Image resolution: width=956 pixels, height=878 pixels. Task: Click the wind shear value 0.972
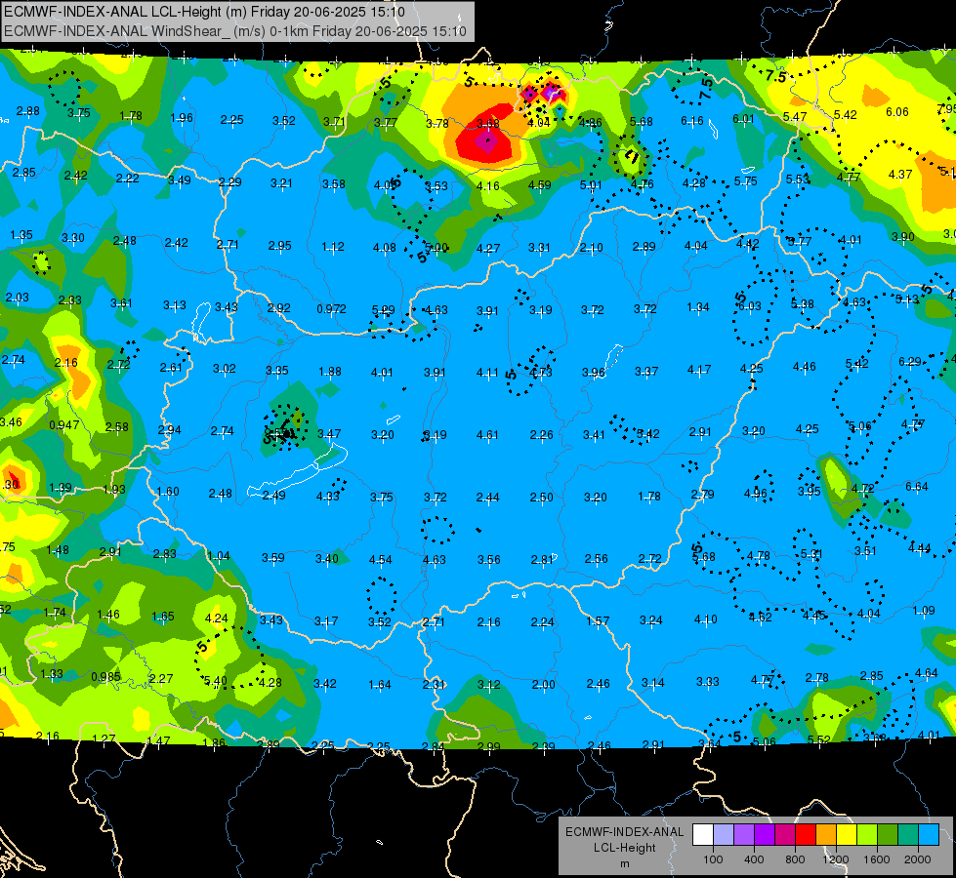[331, 309]
